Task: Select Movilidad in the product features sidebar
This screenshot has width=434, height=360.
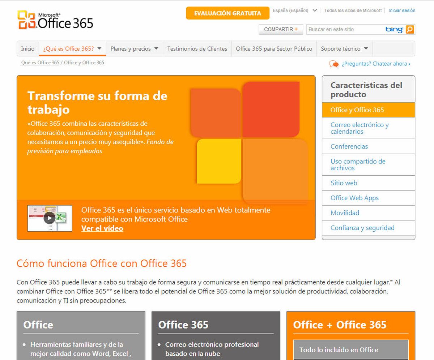Action: [344, 213]
